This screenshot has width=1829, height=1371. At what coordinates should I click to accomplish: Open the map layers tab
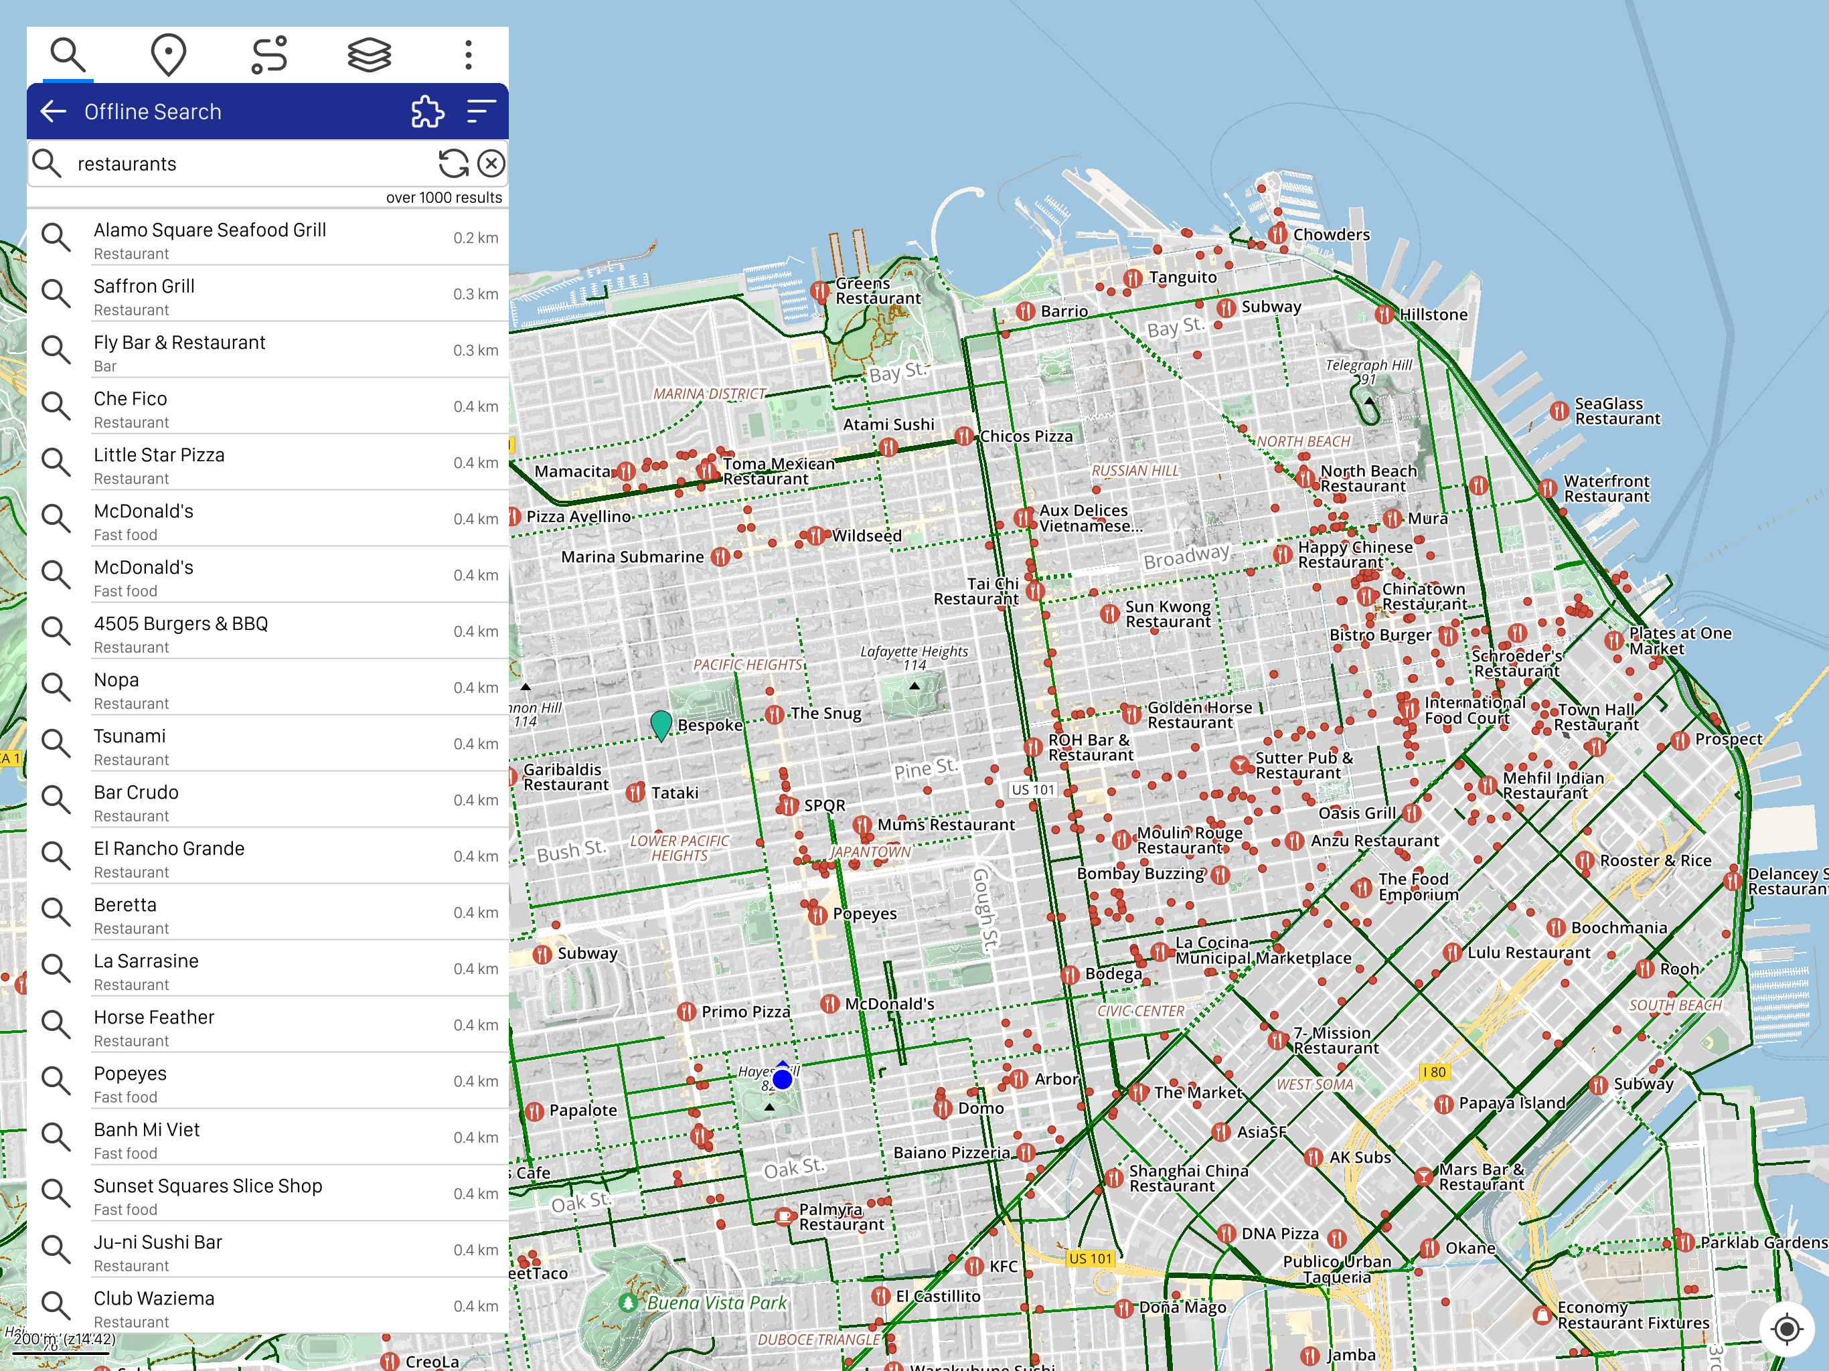pyautogui.click(x=369, y=55)
